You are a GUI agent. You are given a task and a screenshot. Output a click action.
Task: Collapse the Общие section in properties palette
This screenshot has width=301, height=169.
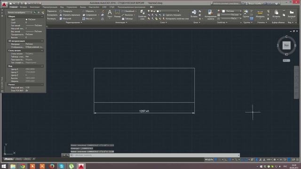(x=42, y=17)
